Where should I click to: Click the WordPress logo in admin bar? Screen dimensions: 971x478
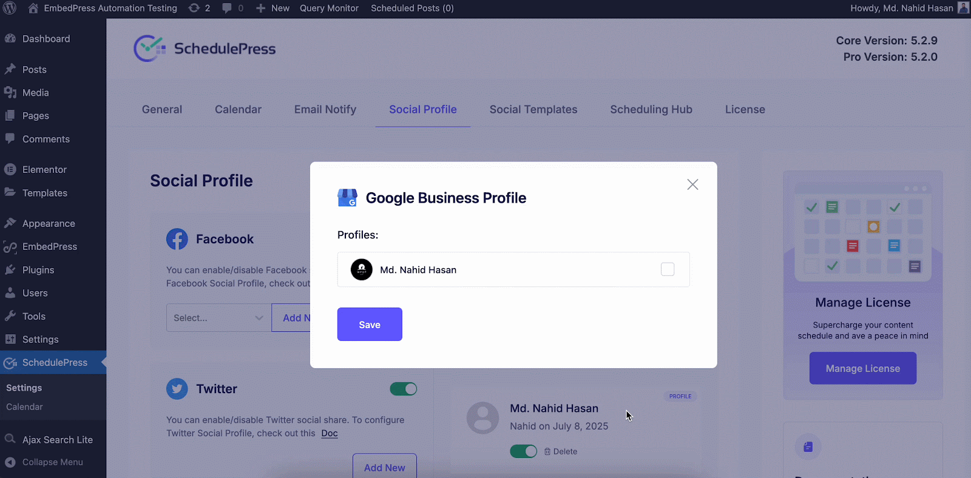pyautogui.click(x=10, y=8)
